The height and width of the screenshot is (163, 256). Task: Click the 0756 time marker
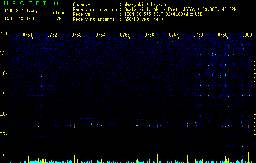tap(149, 35)
